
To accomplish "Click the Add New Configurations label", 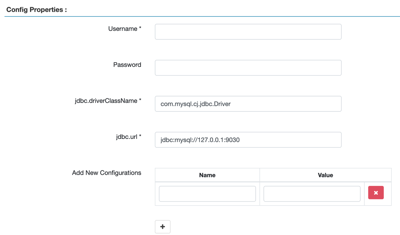I will (x=107, y=173).
